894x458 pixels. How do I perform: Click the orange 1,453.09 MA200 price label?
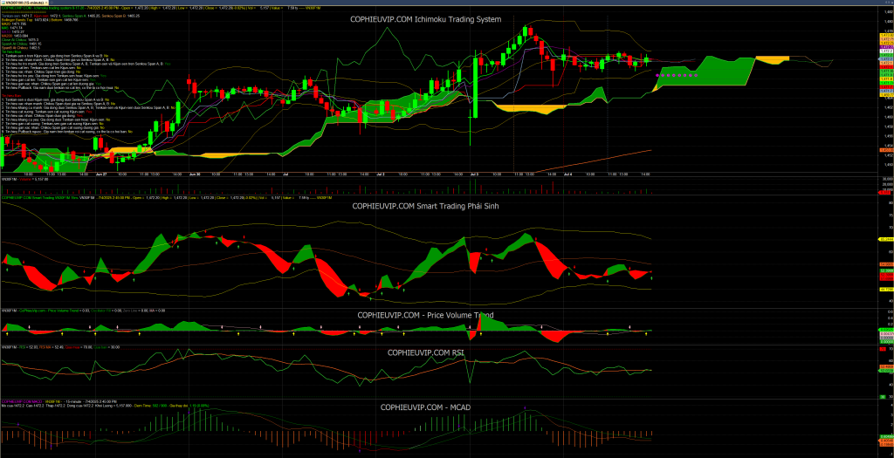coord(887,150)
